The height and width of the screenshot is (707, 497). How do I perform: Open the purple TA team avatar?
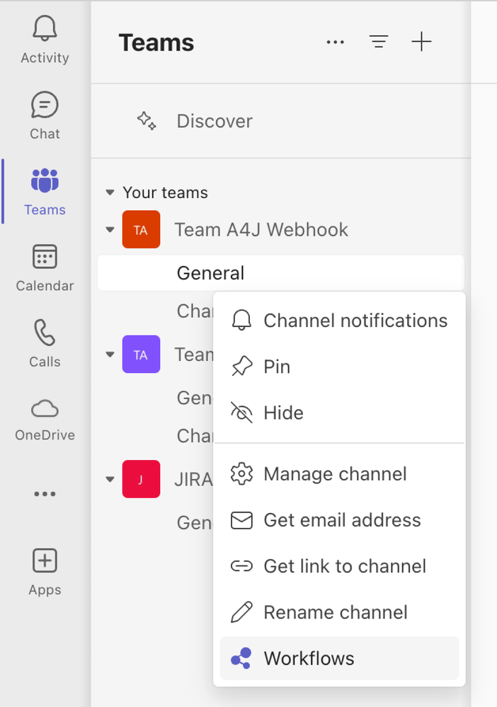[141, 354]
